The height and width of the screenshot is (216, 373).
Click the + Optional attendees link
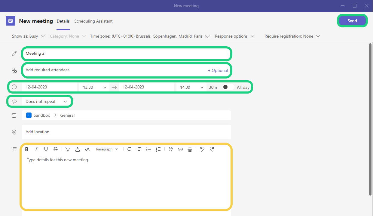pyautogui.click(x=218, y=70)
